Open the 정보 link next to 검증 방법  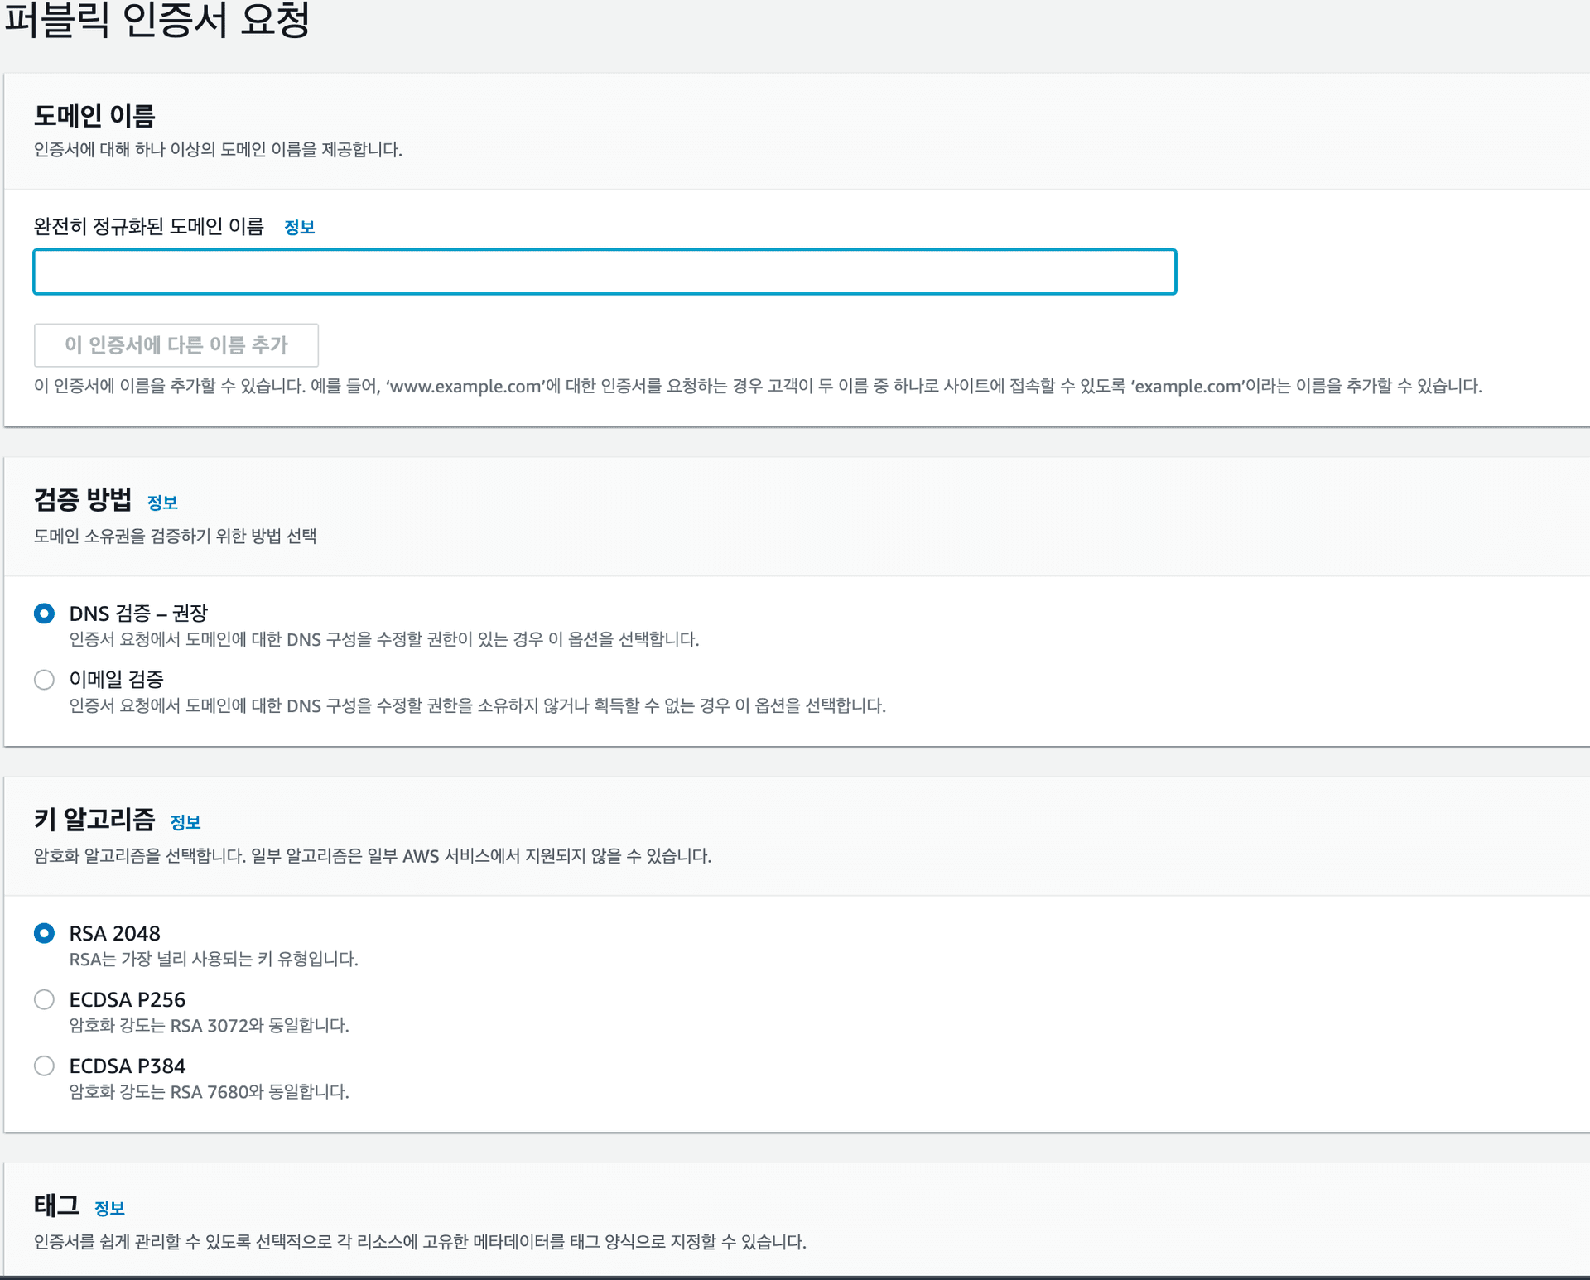[162, 503]
